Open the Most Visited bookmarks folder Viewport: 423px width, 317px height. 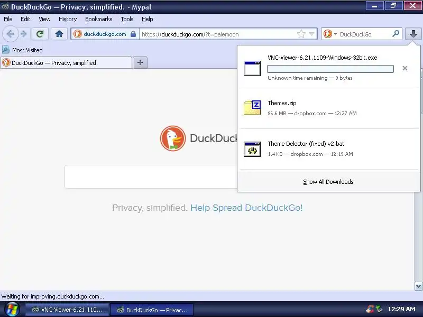pyautogui.click(x=22, y=50)
